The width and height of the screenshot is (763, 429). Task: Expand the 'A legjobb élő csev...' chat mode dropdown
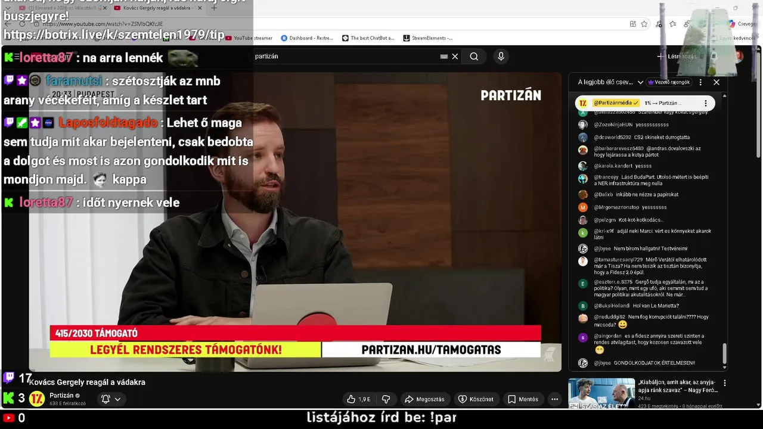[610, 82]
